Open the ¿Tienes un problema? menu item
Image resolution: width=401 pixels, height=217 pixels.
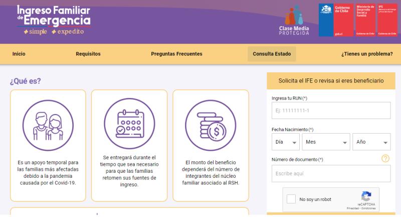click(x=367, y=54)
